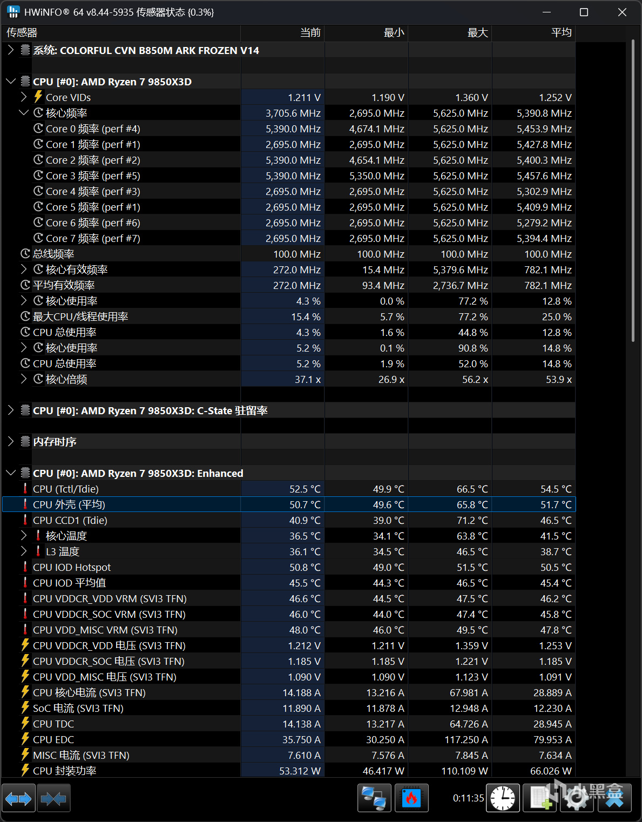Collapse the 核心频率 subtree
642x822 pixels.
point(24,113)
